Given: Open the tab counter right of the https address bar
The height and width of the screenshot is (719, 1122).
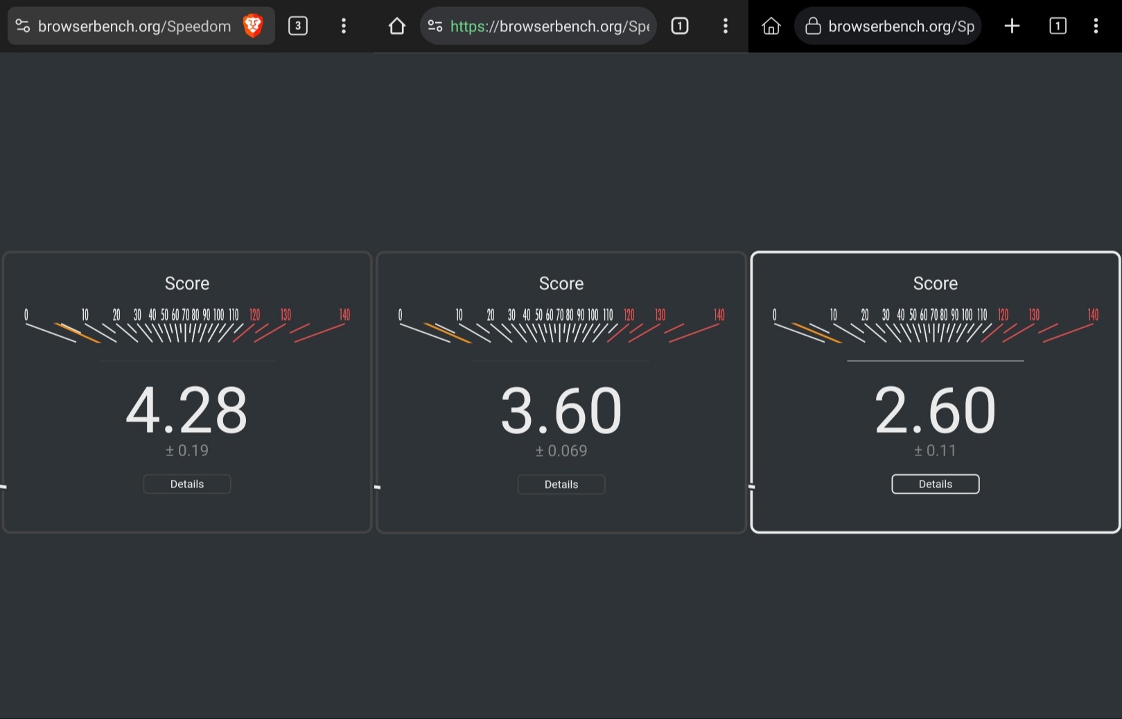Looking at the screenshot, I should (680, 26).
